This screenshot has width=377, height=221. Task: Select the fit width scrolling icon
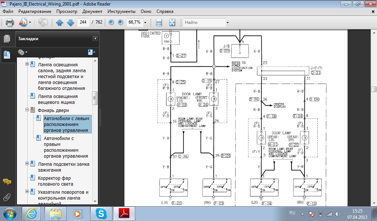click(159, 22)
